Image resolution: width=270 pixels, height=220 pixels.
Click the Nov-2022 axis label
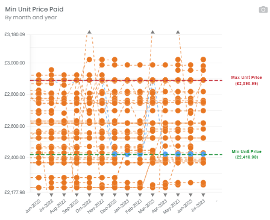[x=96, y=206]
